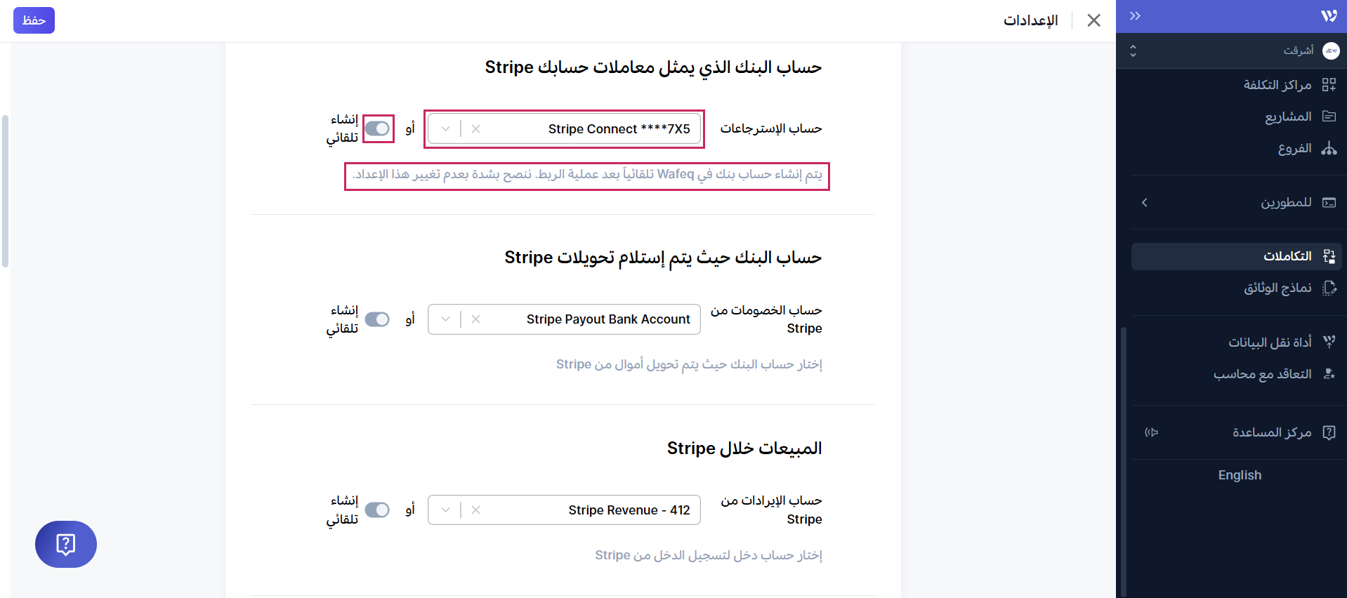The width and height of the screenshot is (1347, 598).
Task: Open the integrations (التكاملات) menu item
Action: tap(1287, 256)
